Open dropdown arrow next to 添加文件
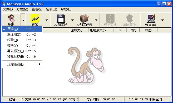The image size is (173, 103). (x=72, y=20)
